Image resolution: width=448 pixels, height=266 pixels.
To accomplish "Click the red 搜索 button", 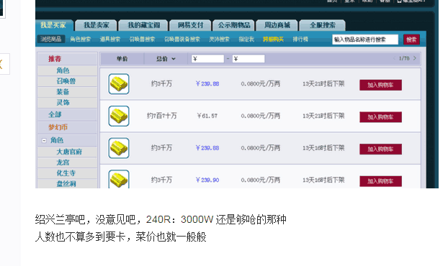I will 411,40.
